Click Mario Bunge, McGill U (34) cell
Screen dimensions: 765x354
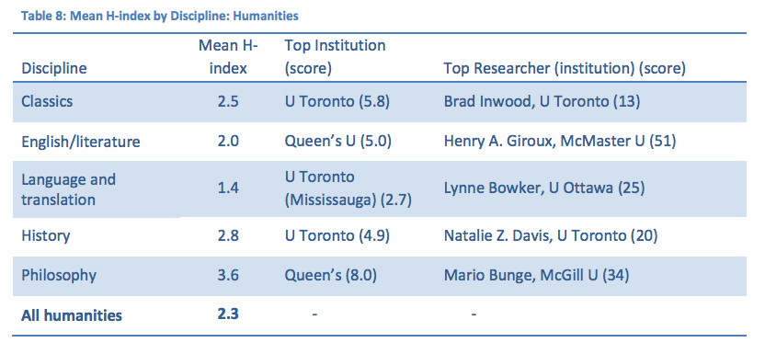537,276
